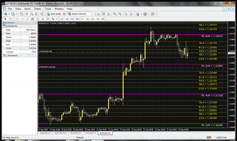Screen dimensions: 237x141
Task: Switch timeframe to M30
Action: (x=77, y=19)
